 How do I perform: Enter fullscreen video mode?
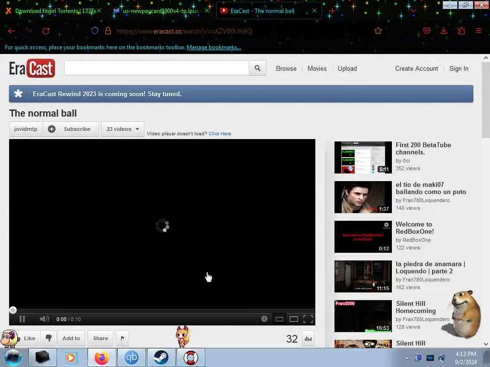tap(308, 319)
